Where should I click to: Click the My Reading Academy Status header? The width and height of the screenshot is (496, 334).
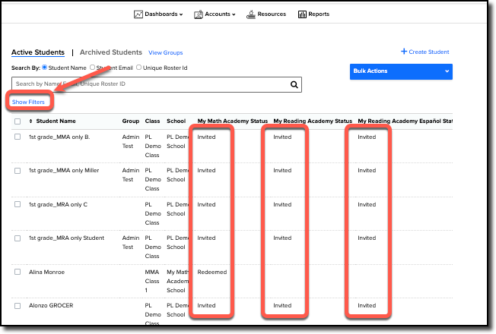click(x=313, y=121)
